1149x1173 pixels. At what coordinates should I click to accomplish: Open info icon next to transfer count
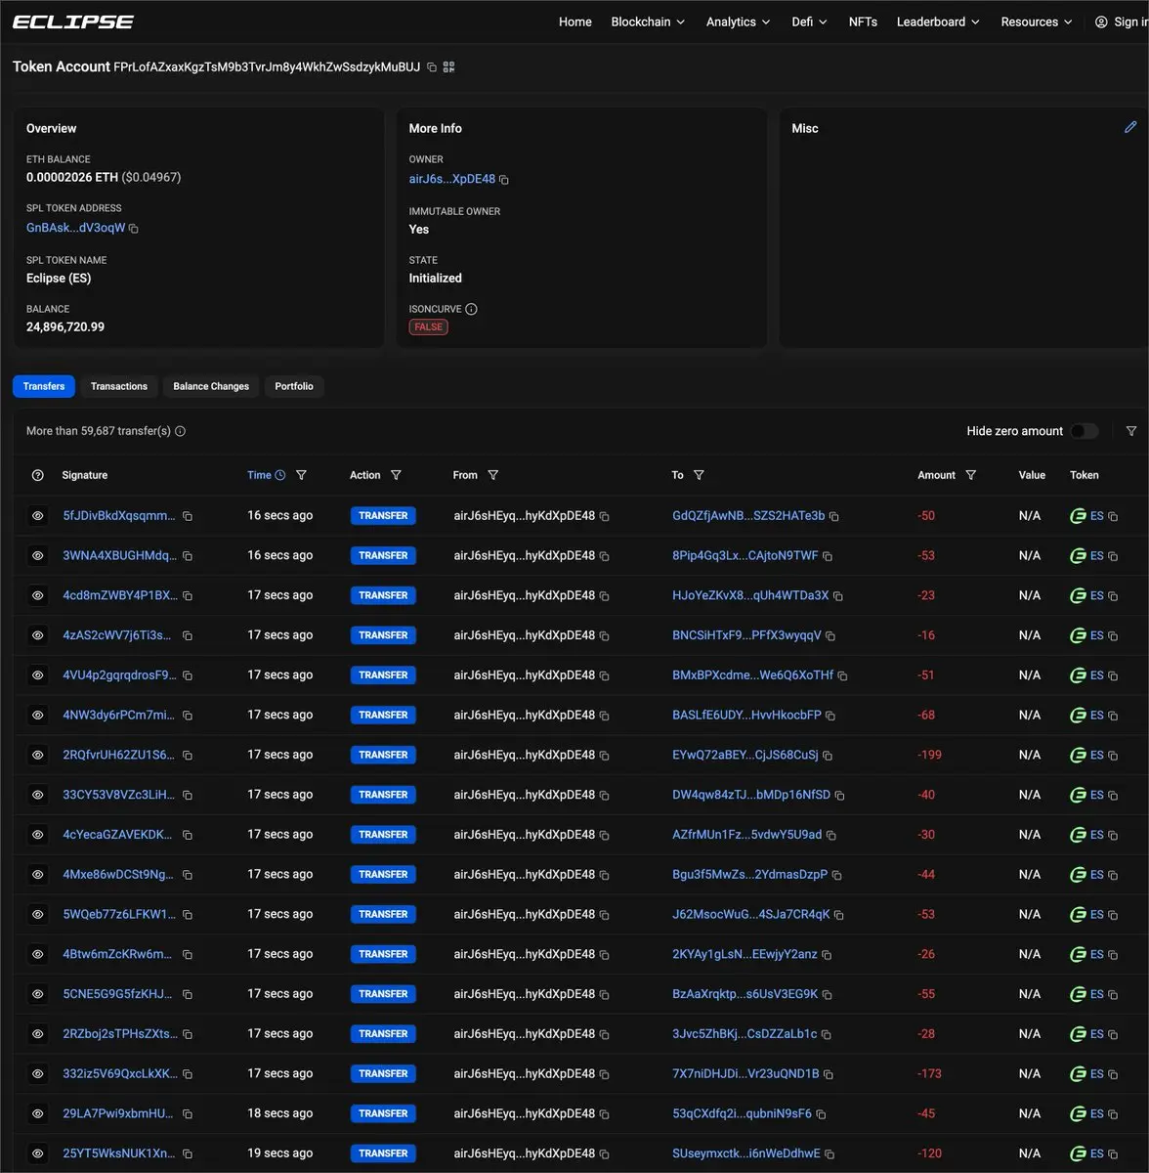(x=180, y=431)
